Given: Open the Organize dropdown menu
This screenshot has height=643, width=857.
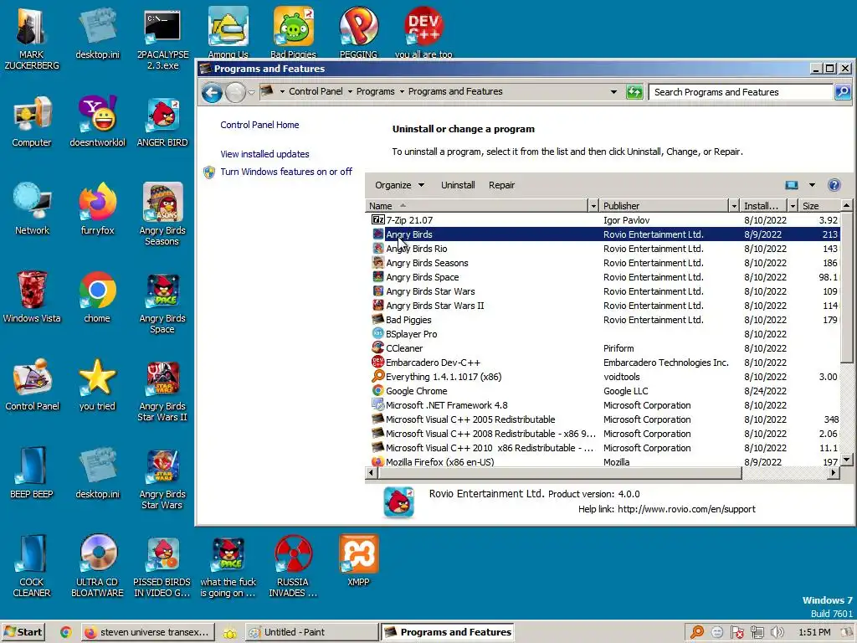Looking at the screenshot, I should [x=399, y=185].
